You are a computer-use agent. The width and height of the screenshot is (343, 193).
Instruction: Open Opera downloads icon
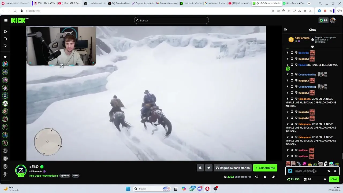[300, 11]
